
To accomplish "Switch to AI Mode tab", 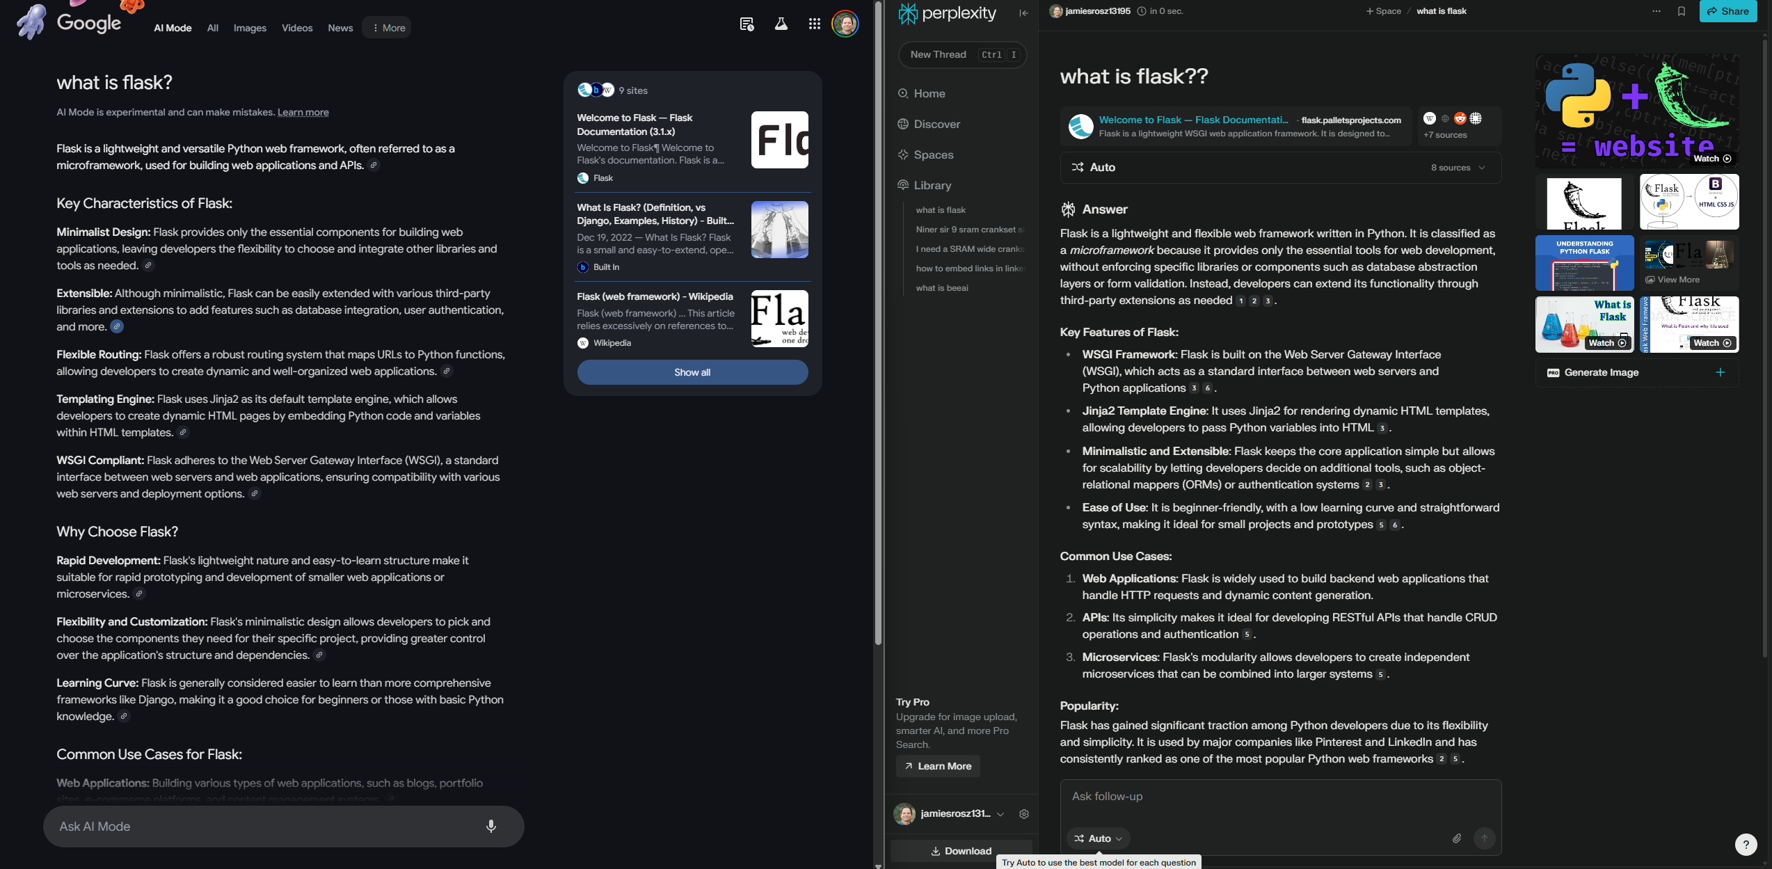I will 173,28.
